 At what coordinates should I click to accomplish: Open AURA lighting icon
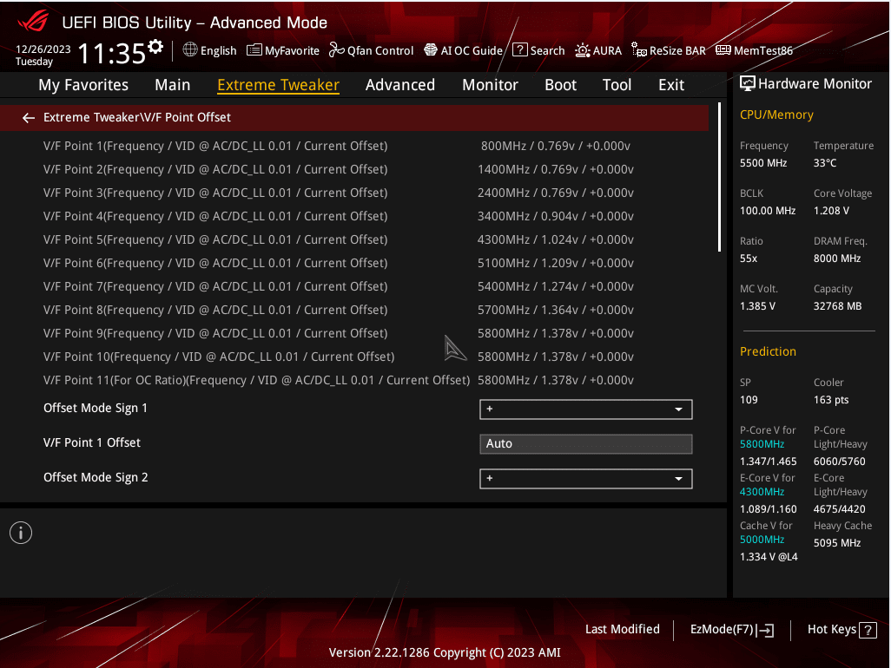[x=583, y=50]
